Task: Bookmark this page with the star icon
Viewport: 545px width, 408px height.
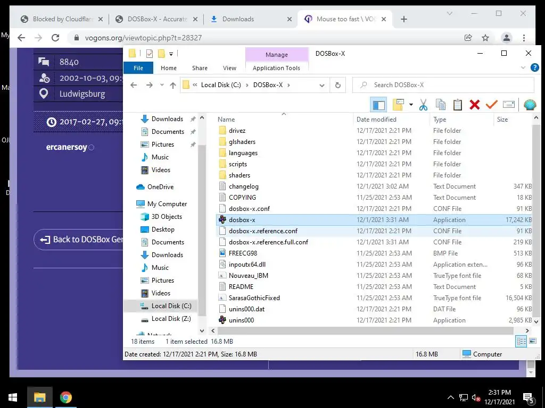Action: click(485, 38)
